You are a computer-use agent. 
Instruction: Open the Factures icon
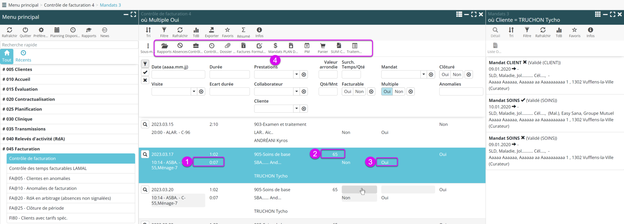click(x=243, y=46)
